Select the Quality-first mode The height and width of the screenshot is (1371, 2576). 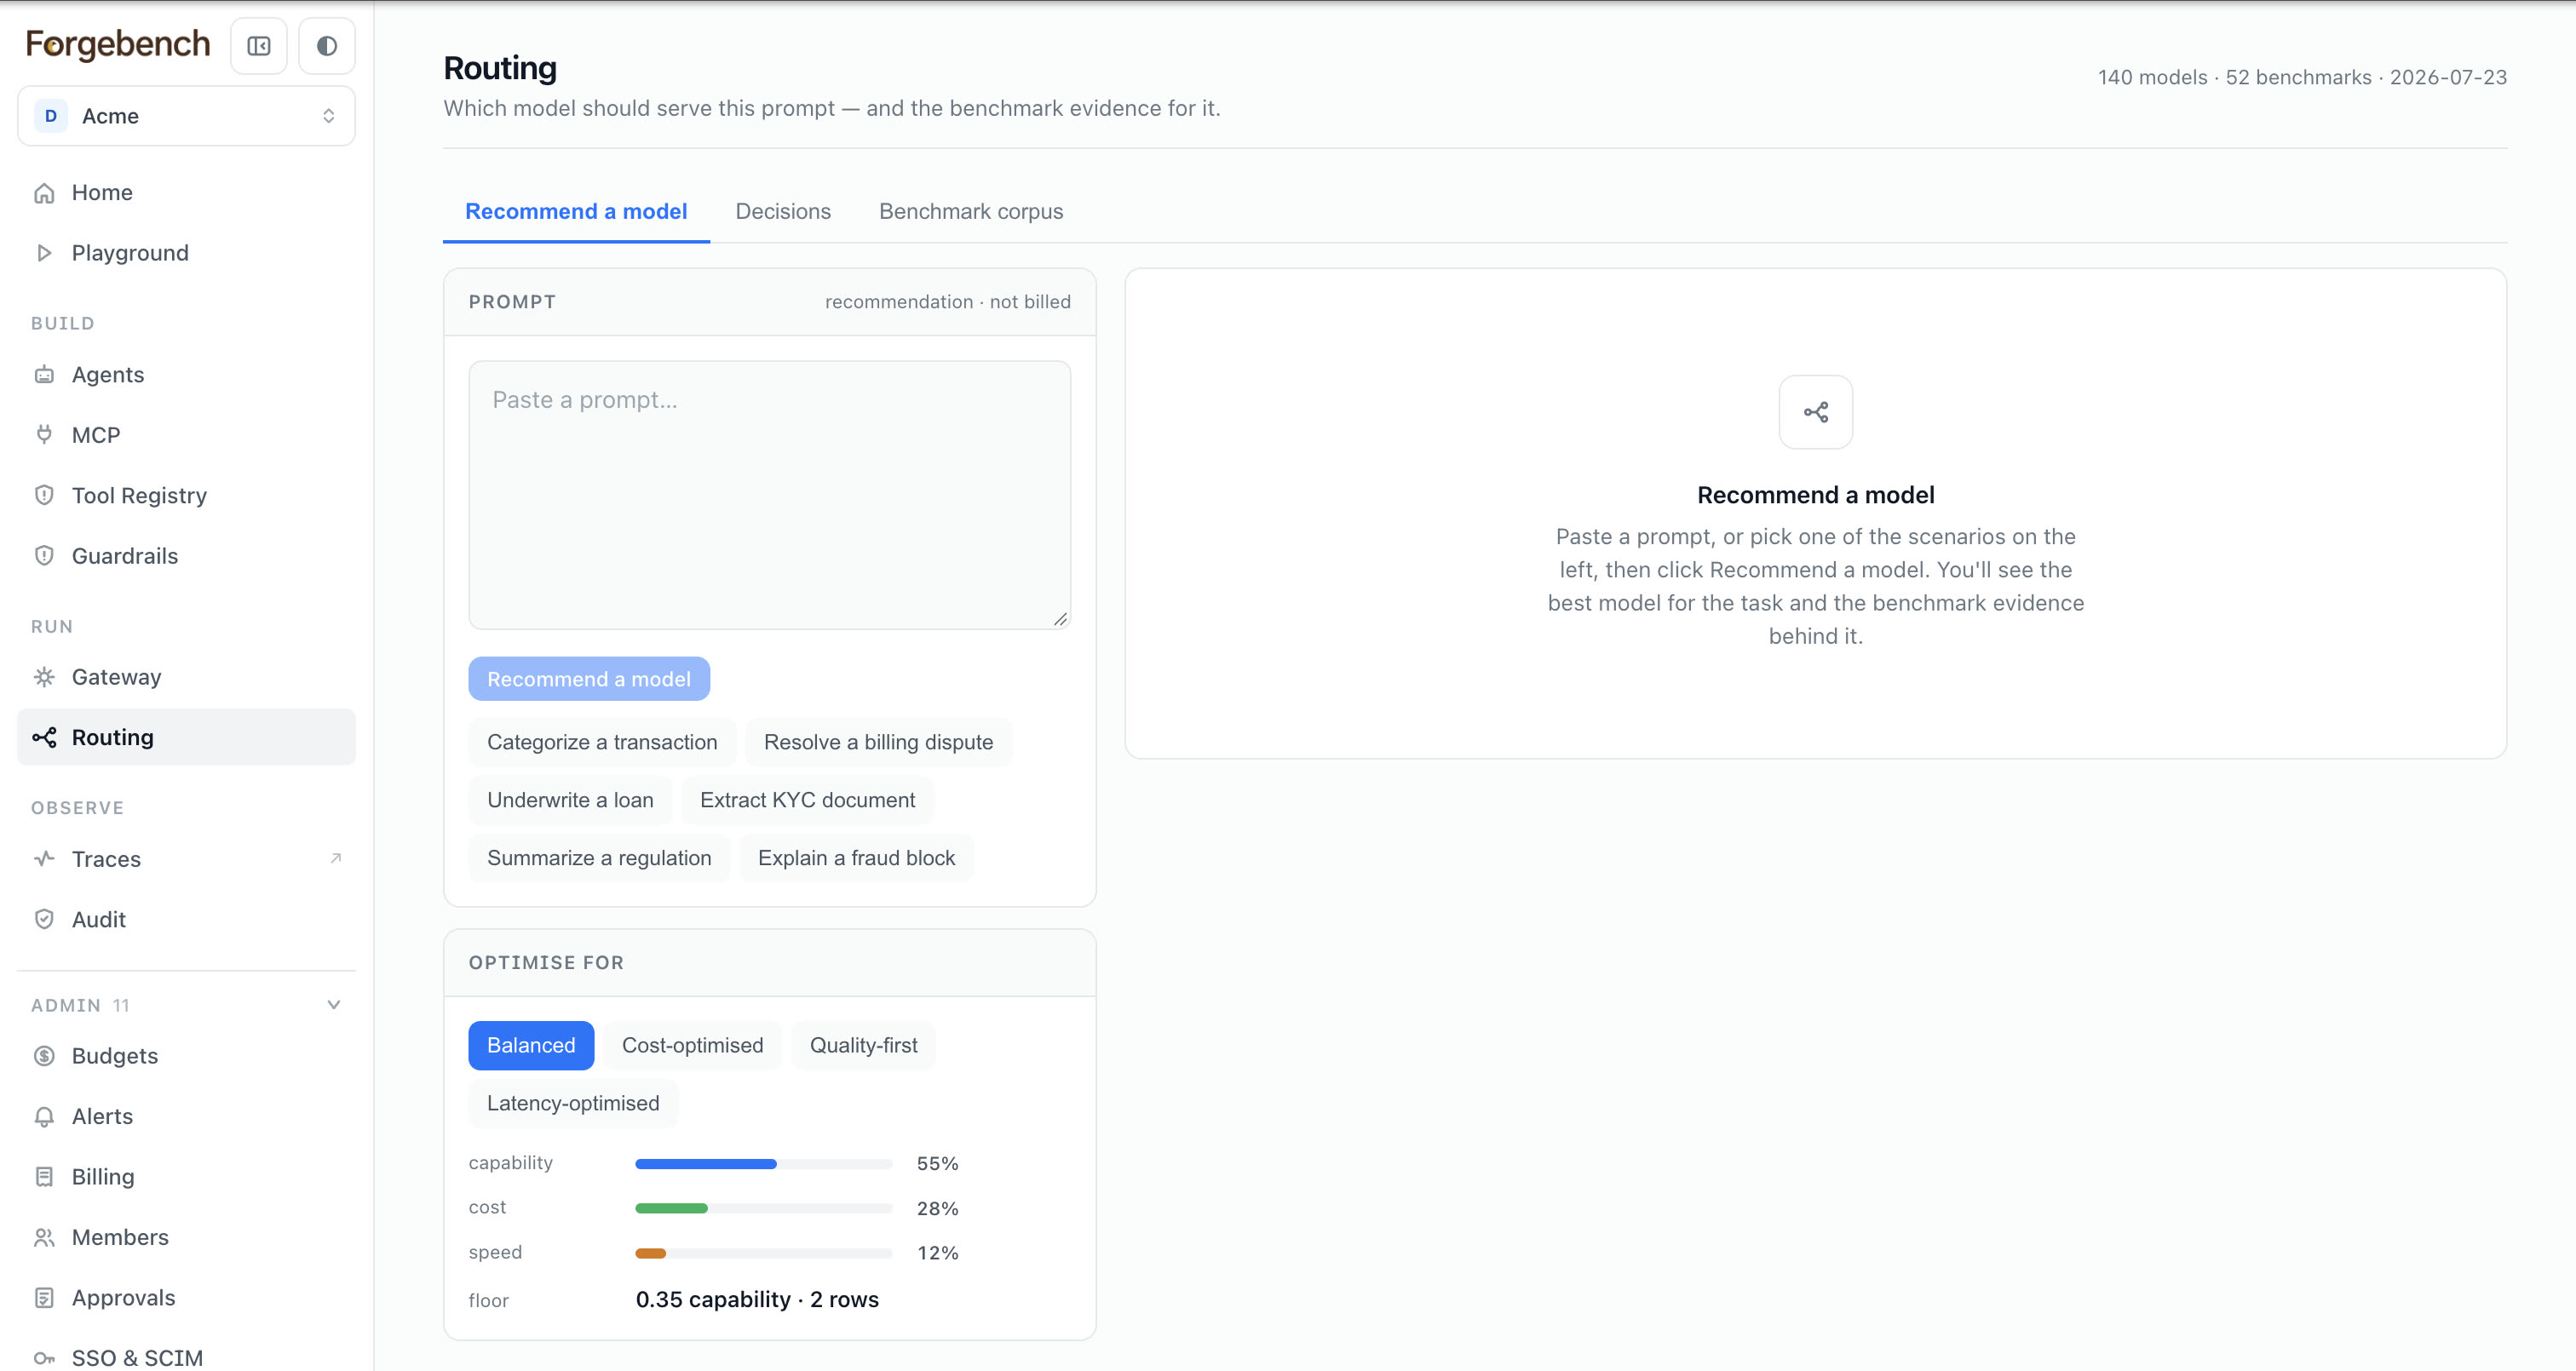coord(863,1046)
